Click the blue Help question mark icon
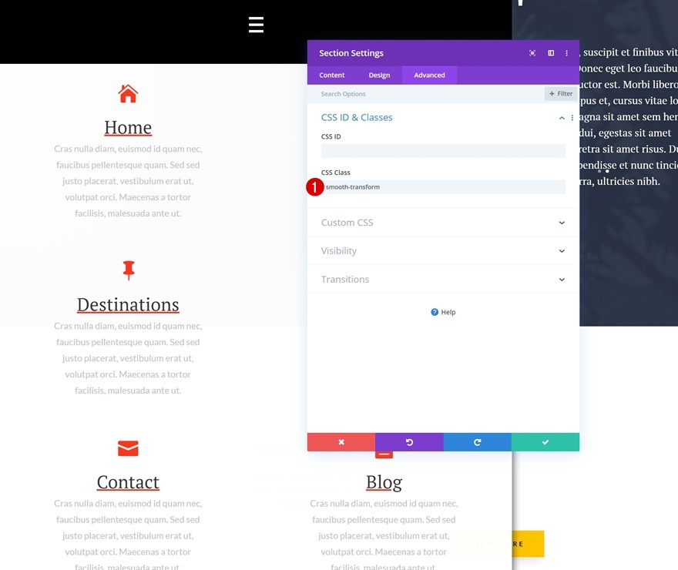 point(435,312)
